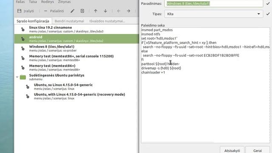Click gear icon of linux tina entry

pyautogui.click(x=23, y=29)
